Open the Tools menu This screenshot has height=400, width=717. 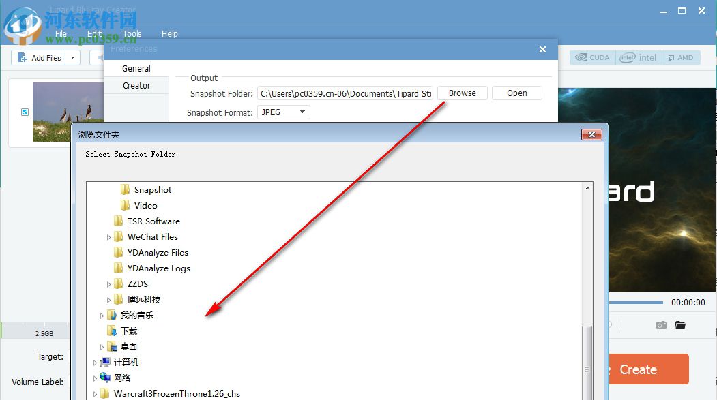click(x=132, y=33)
